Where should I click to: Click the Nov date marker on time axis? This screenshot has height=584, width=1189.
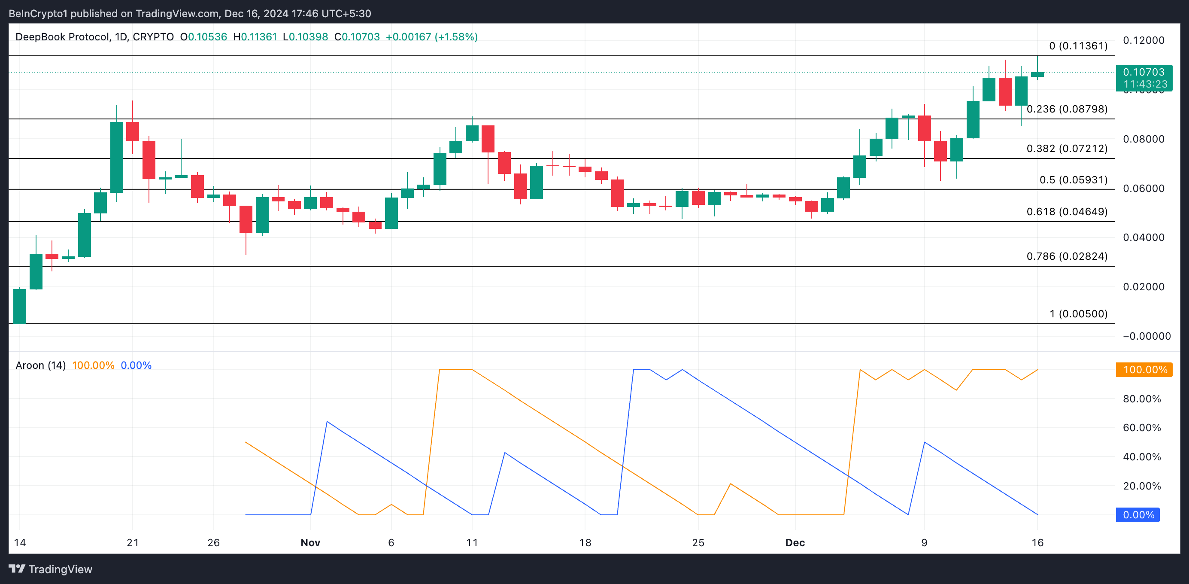point(310,542)
